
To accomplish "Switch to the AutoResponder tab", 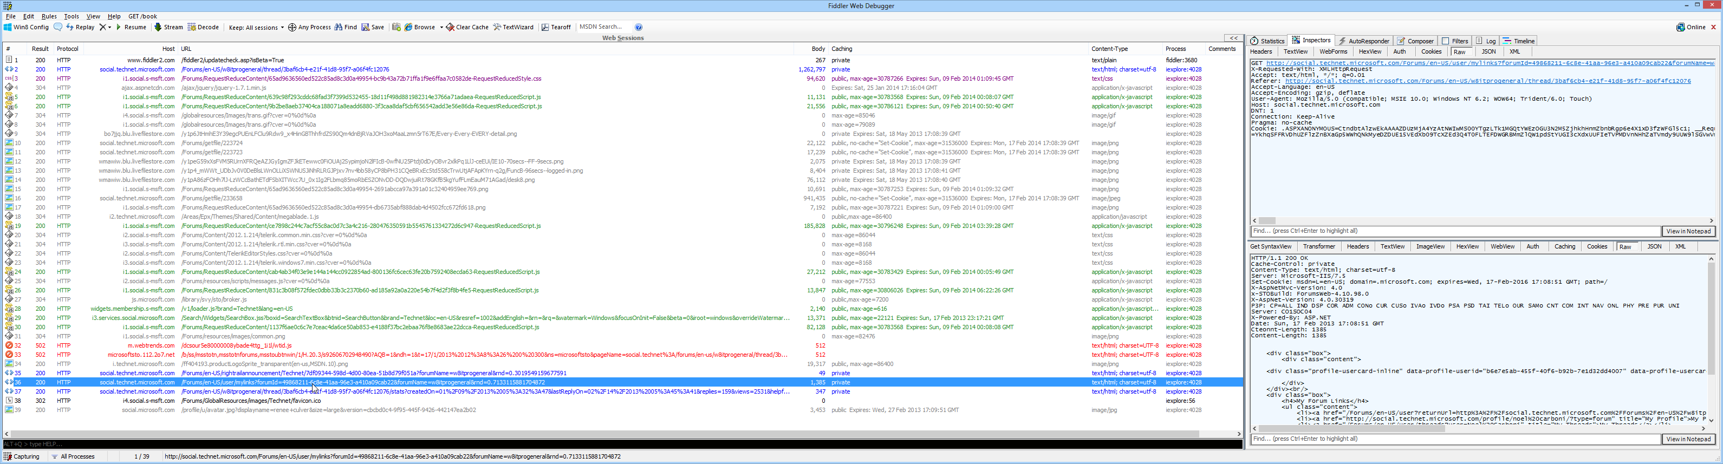I will coord(1363,41).
